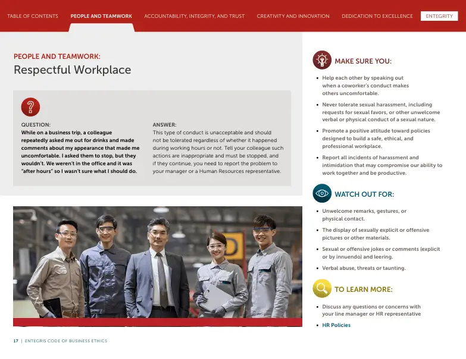Click the 'PEOPLE AND TEAMWORK:' section title

[x=57, y=56]
